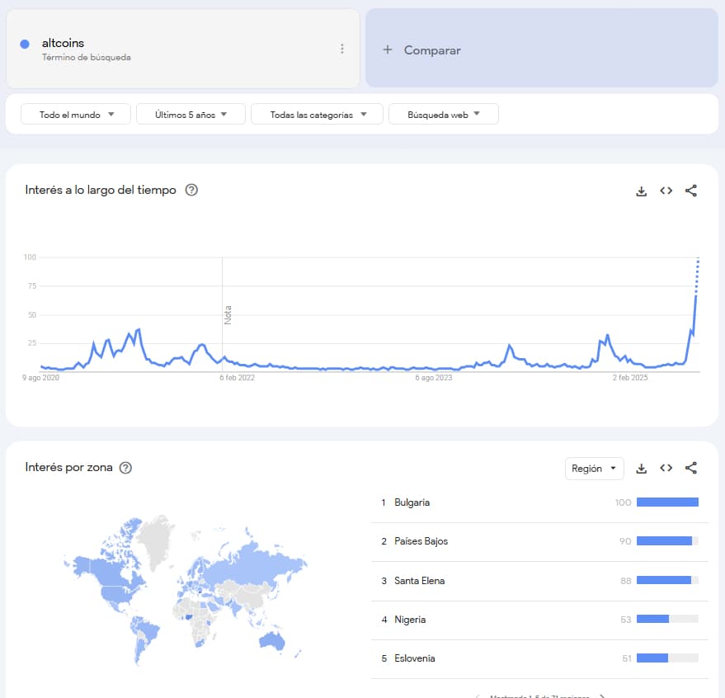Click the blue altcoins color dot

(x=25, y=44)
